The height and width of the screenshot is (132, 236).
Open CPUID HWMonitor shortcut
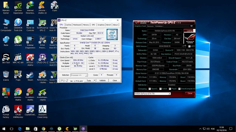coord(18,111)
